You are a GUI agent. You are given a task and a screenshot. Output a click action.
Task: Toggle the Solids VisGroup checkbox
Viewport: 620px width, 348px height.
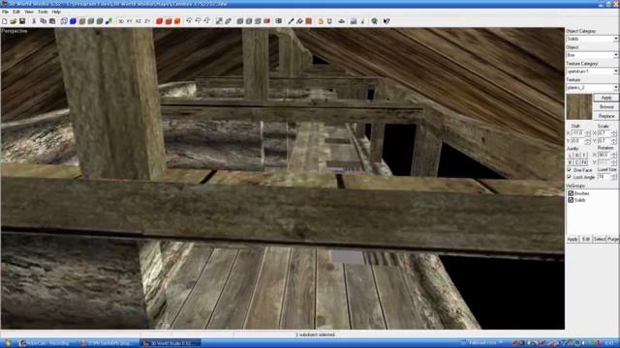571,200
